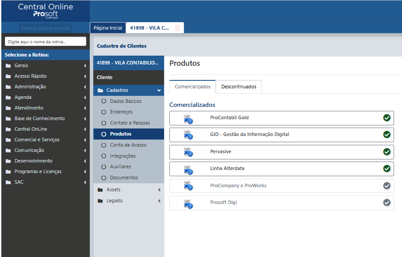Viewport: 402px width, 257px height.
Task: Click the Assets folder icon
Action: (100, 190)
